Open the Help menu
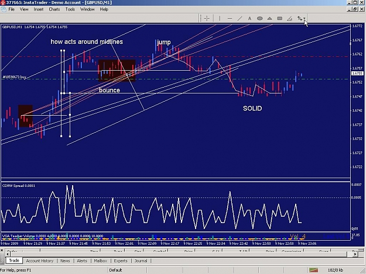 (104, 9)
